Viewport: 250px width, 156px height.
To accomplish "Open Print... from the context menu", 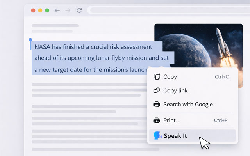I will pyautogui.click(x=193, y=120).
